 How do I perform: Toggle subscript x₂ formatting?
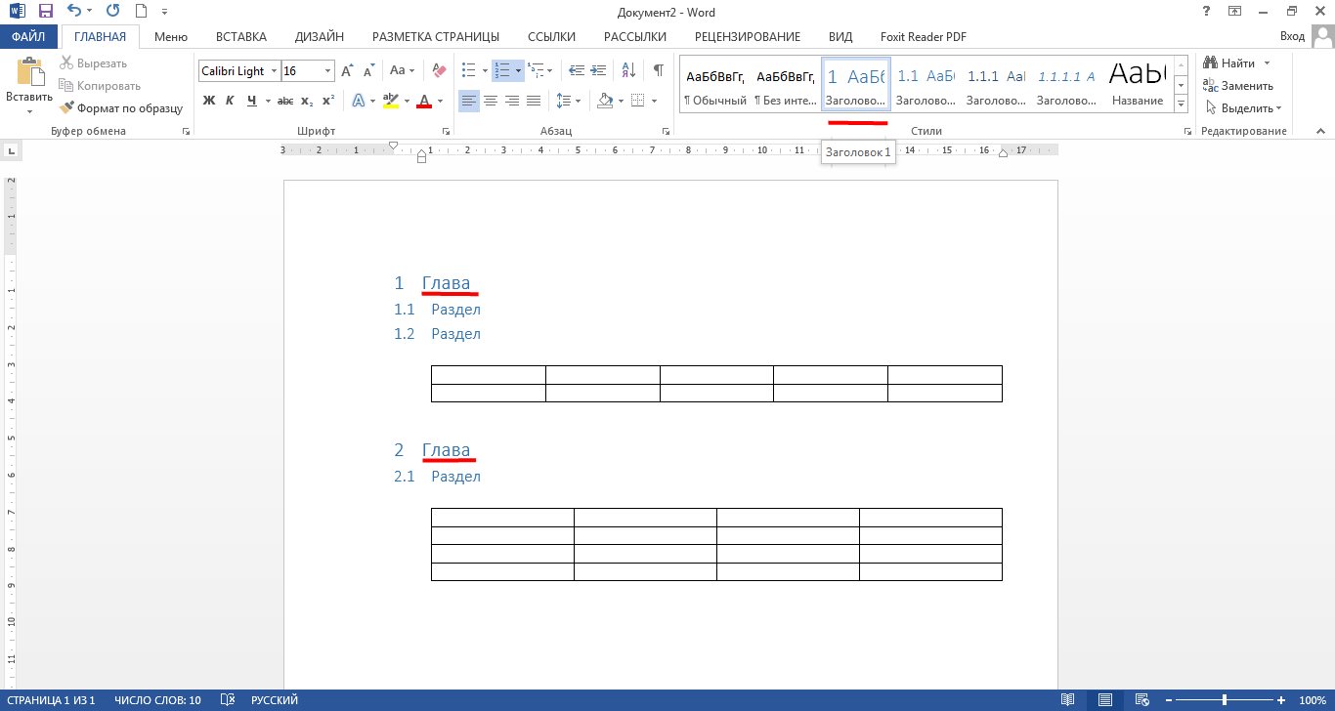click(x=307, y=101)
